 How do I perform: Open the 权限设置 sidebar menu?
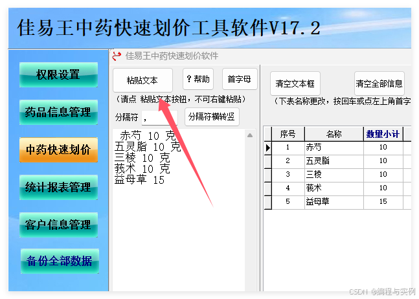[x=58, y=74]
